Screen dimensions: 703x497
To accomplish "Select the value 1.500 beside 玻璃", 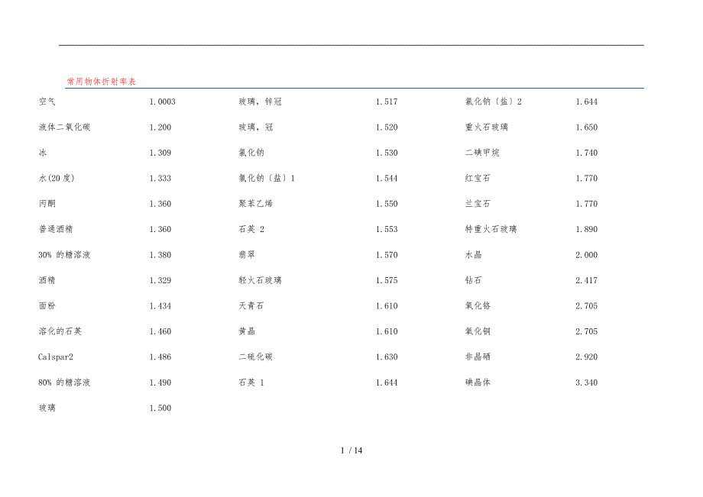I will (160, 408).
